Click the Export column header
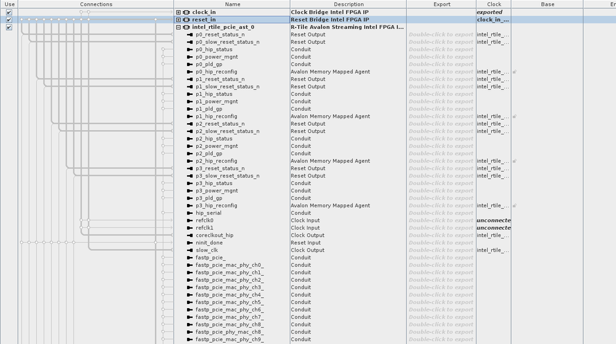The image size is (616, 344). [x=441, y=4]
